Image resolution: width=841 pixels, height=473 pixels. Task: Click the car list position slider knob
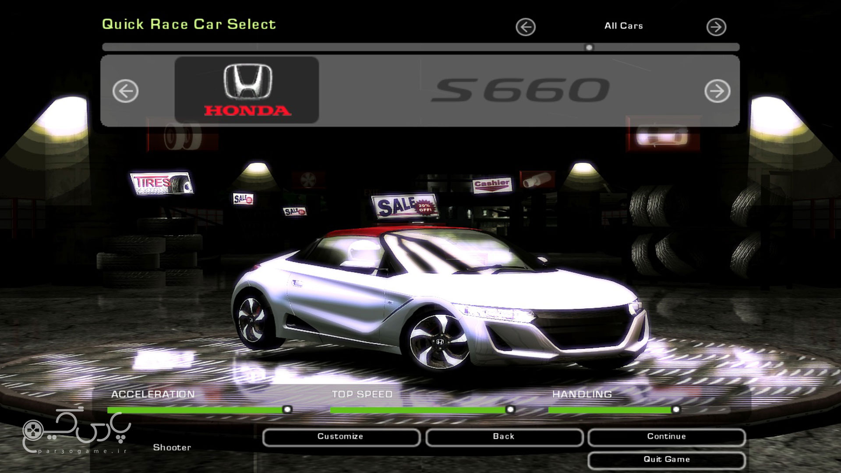589,47
